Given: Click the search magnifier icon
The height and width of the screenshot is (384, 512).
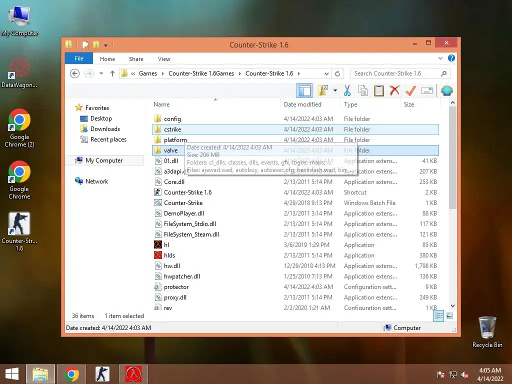Looking at the screenshot, I should (444, 73).
